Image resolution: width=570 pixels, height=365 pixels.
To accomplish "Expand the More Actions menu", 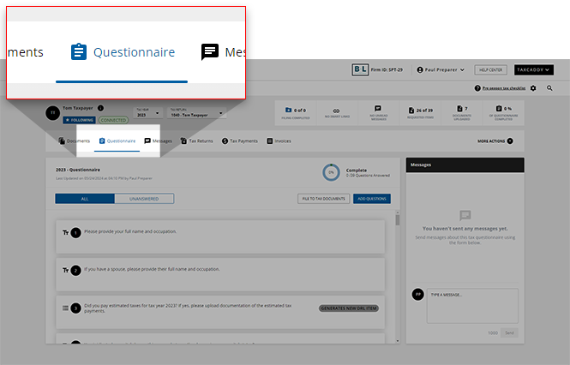I will coord(495,141).
